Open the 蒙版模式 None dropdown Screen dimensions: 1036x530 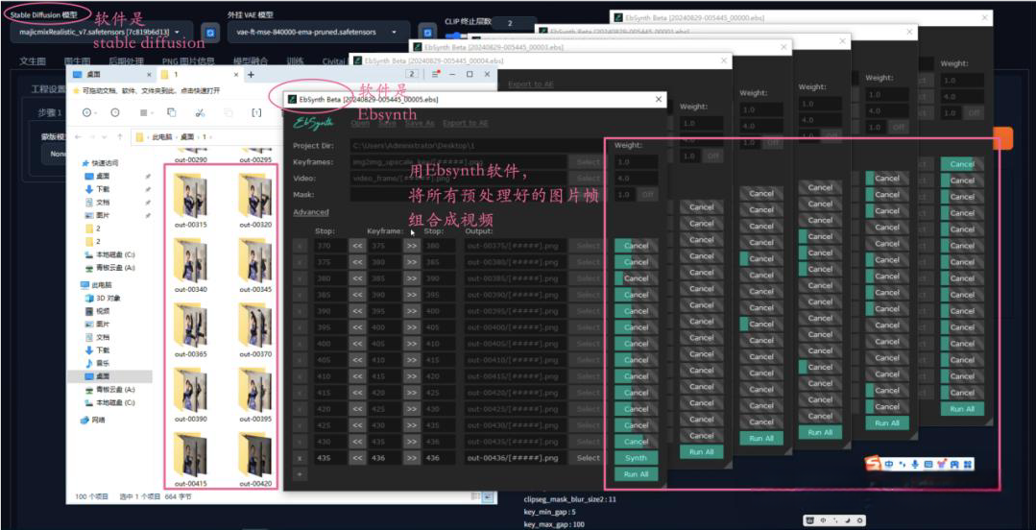[x=54, y=154]
